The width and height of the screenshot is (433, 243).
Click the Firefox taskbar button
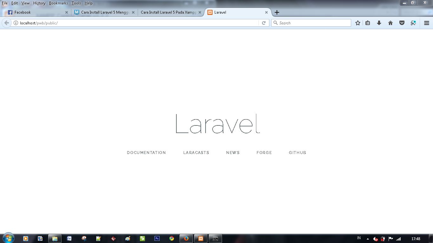[x=186, y=239]
